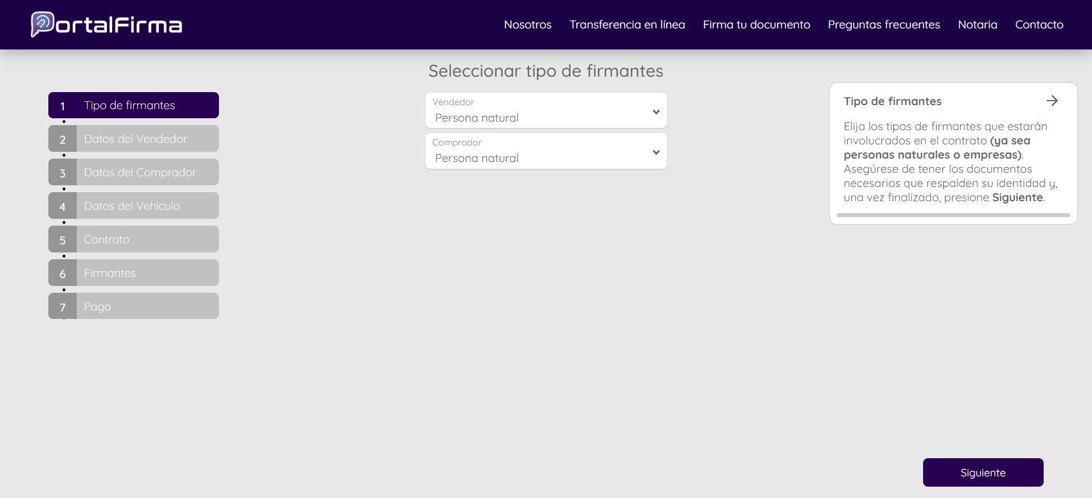Click the Vendedor dropdown chevron
This screenshot has height=498, width=1092.
656,112
